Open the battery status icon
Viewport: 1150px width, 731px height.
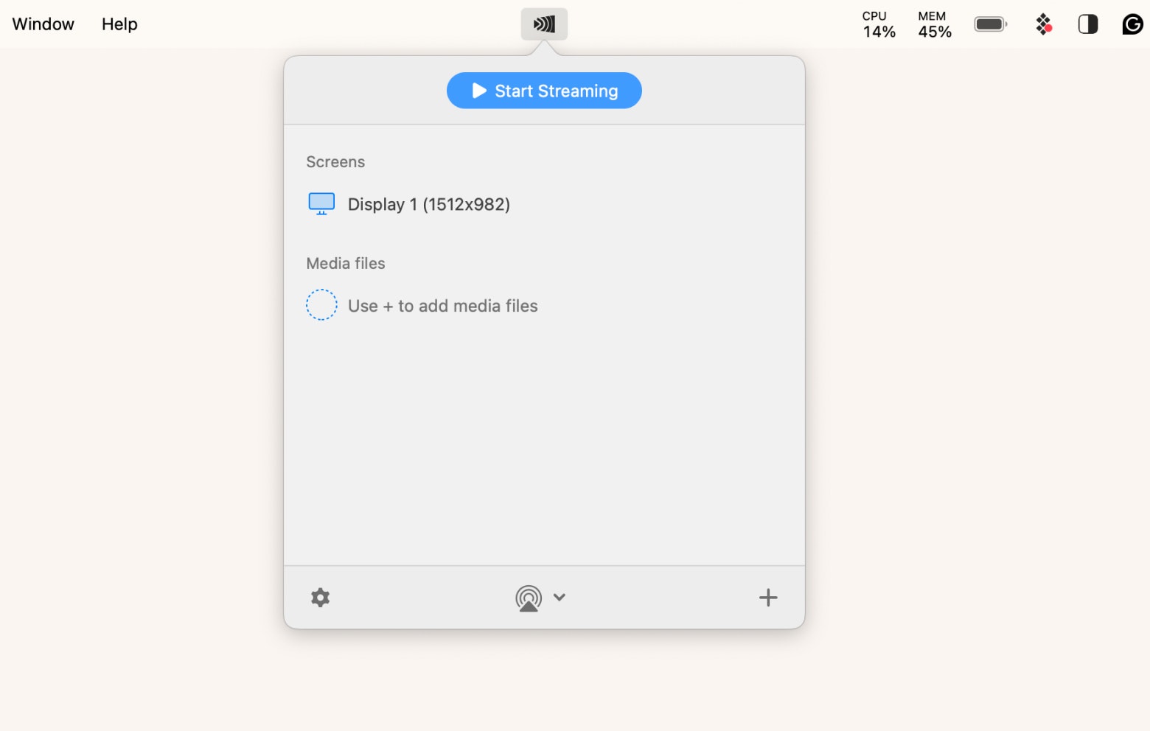(991, 24)
